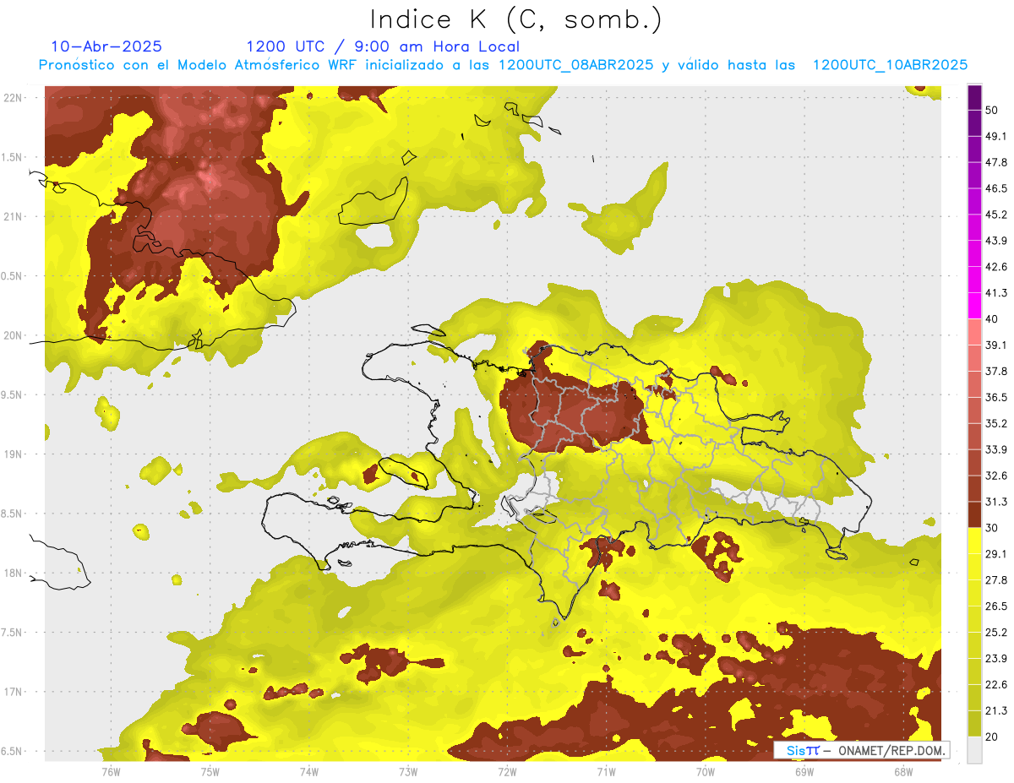Viewport: 1014px width, 783px height.
Task: Click the "20N" latitude label
Action: point(14,335)
